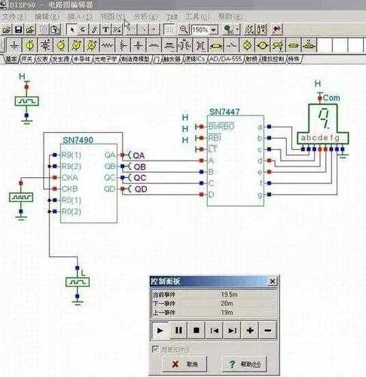Start simulation with the play button
The width and height of the screenshot is (366, 377).
point(160,330)
